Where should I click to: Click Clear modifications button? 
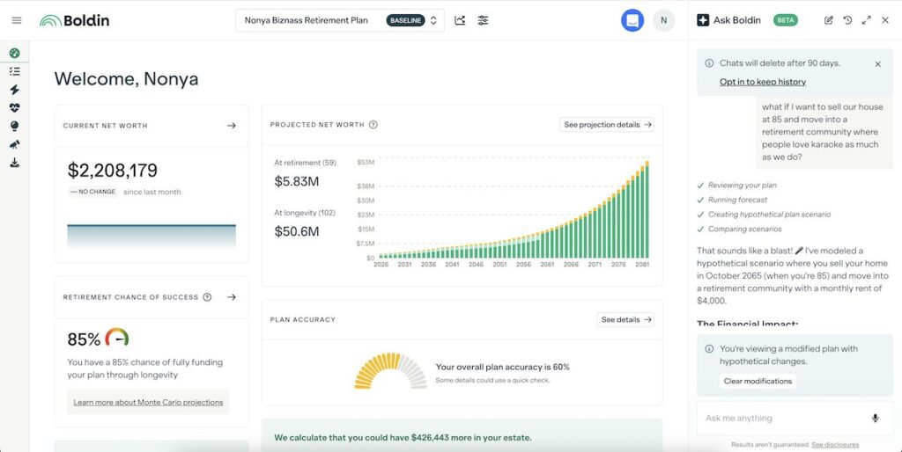[758, 381]
